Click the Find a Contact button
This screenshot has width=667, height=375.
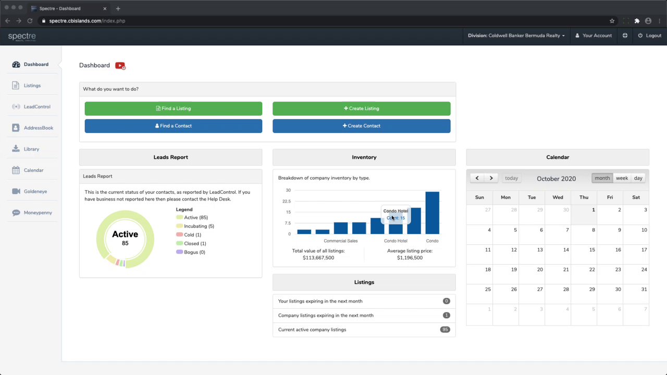pyautogui.click(x=174, y=126)
